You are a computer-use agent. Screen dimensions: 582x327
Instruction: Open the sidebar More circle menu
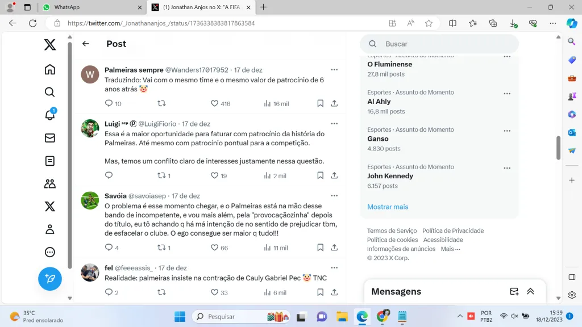pos(50,252)
